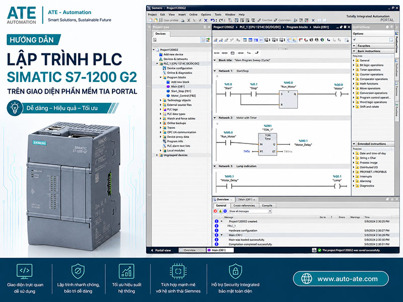Switch to the Cross-references tab
Image resolution: width=403 pixels, height=302 pixels.
pos(244,205)
